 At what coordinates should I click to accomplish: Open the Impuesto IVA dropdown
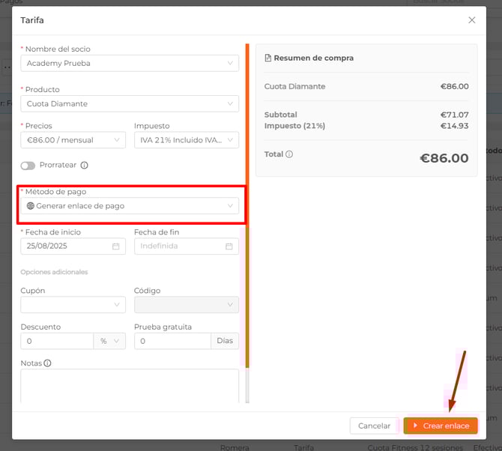coord(186,140)
